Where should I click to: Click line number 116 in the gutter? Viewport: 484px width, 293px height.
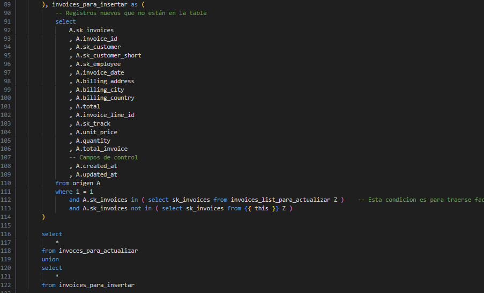coord(8,234)
